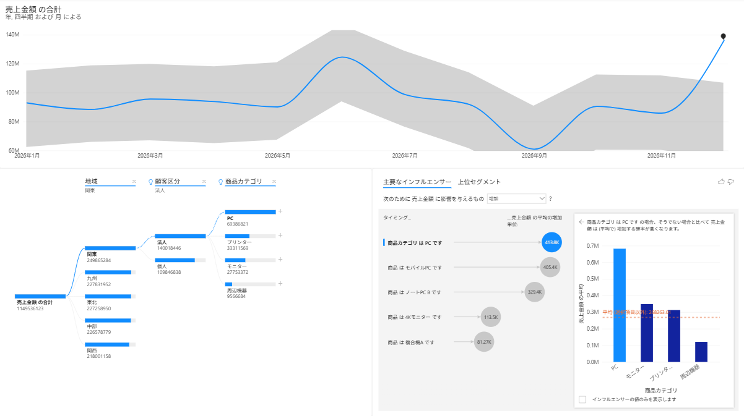Switch to the 主要なインフルエンサー tab
The width and height of the screenshot is (744, 416).
click(x=417, y=182)
